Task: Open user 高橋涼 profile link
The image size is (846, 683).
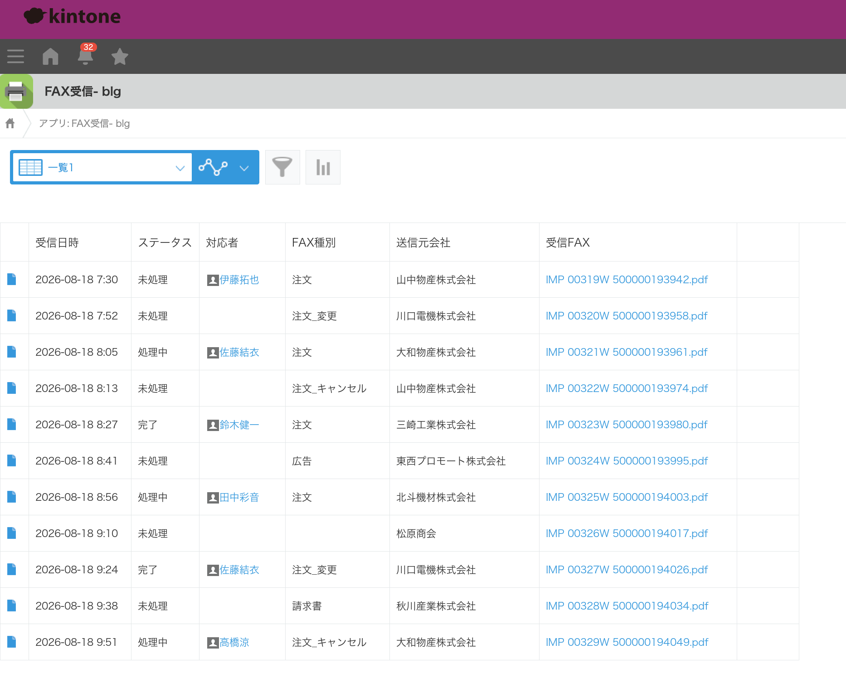Action: pos(234,642)
